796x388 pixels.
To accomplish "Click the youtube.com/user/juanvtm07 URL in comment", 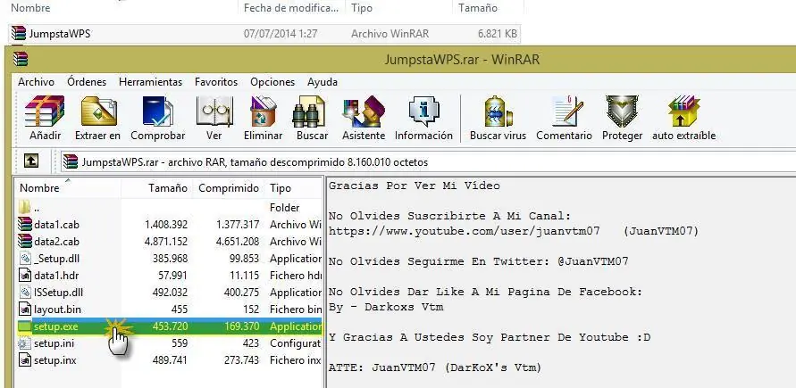I will pos(464,231).
